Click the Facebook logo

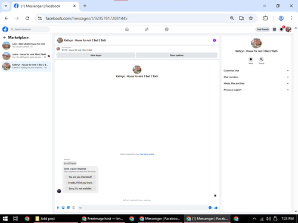5,29
